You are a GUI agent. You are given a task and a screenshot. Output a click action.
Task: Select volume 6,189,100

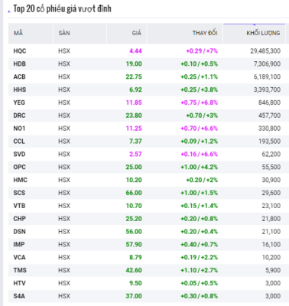point(267,76)
